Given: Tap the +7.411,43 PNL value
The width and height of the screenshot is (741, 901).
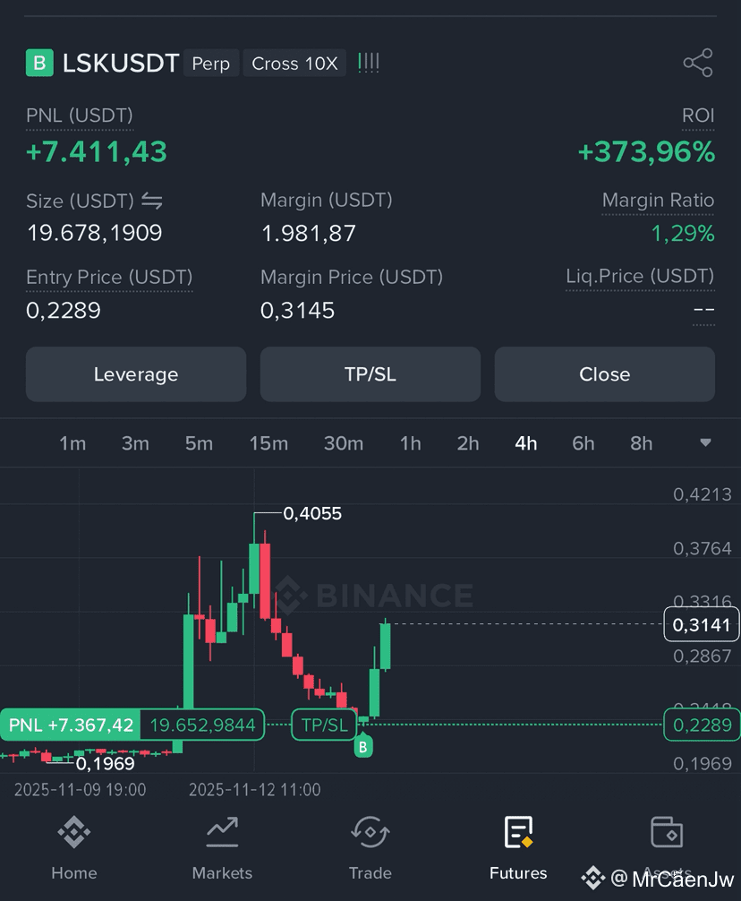Looking at the screenshot, I should pos(97,151).
